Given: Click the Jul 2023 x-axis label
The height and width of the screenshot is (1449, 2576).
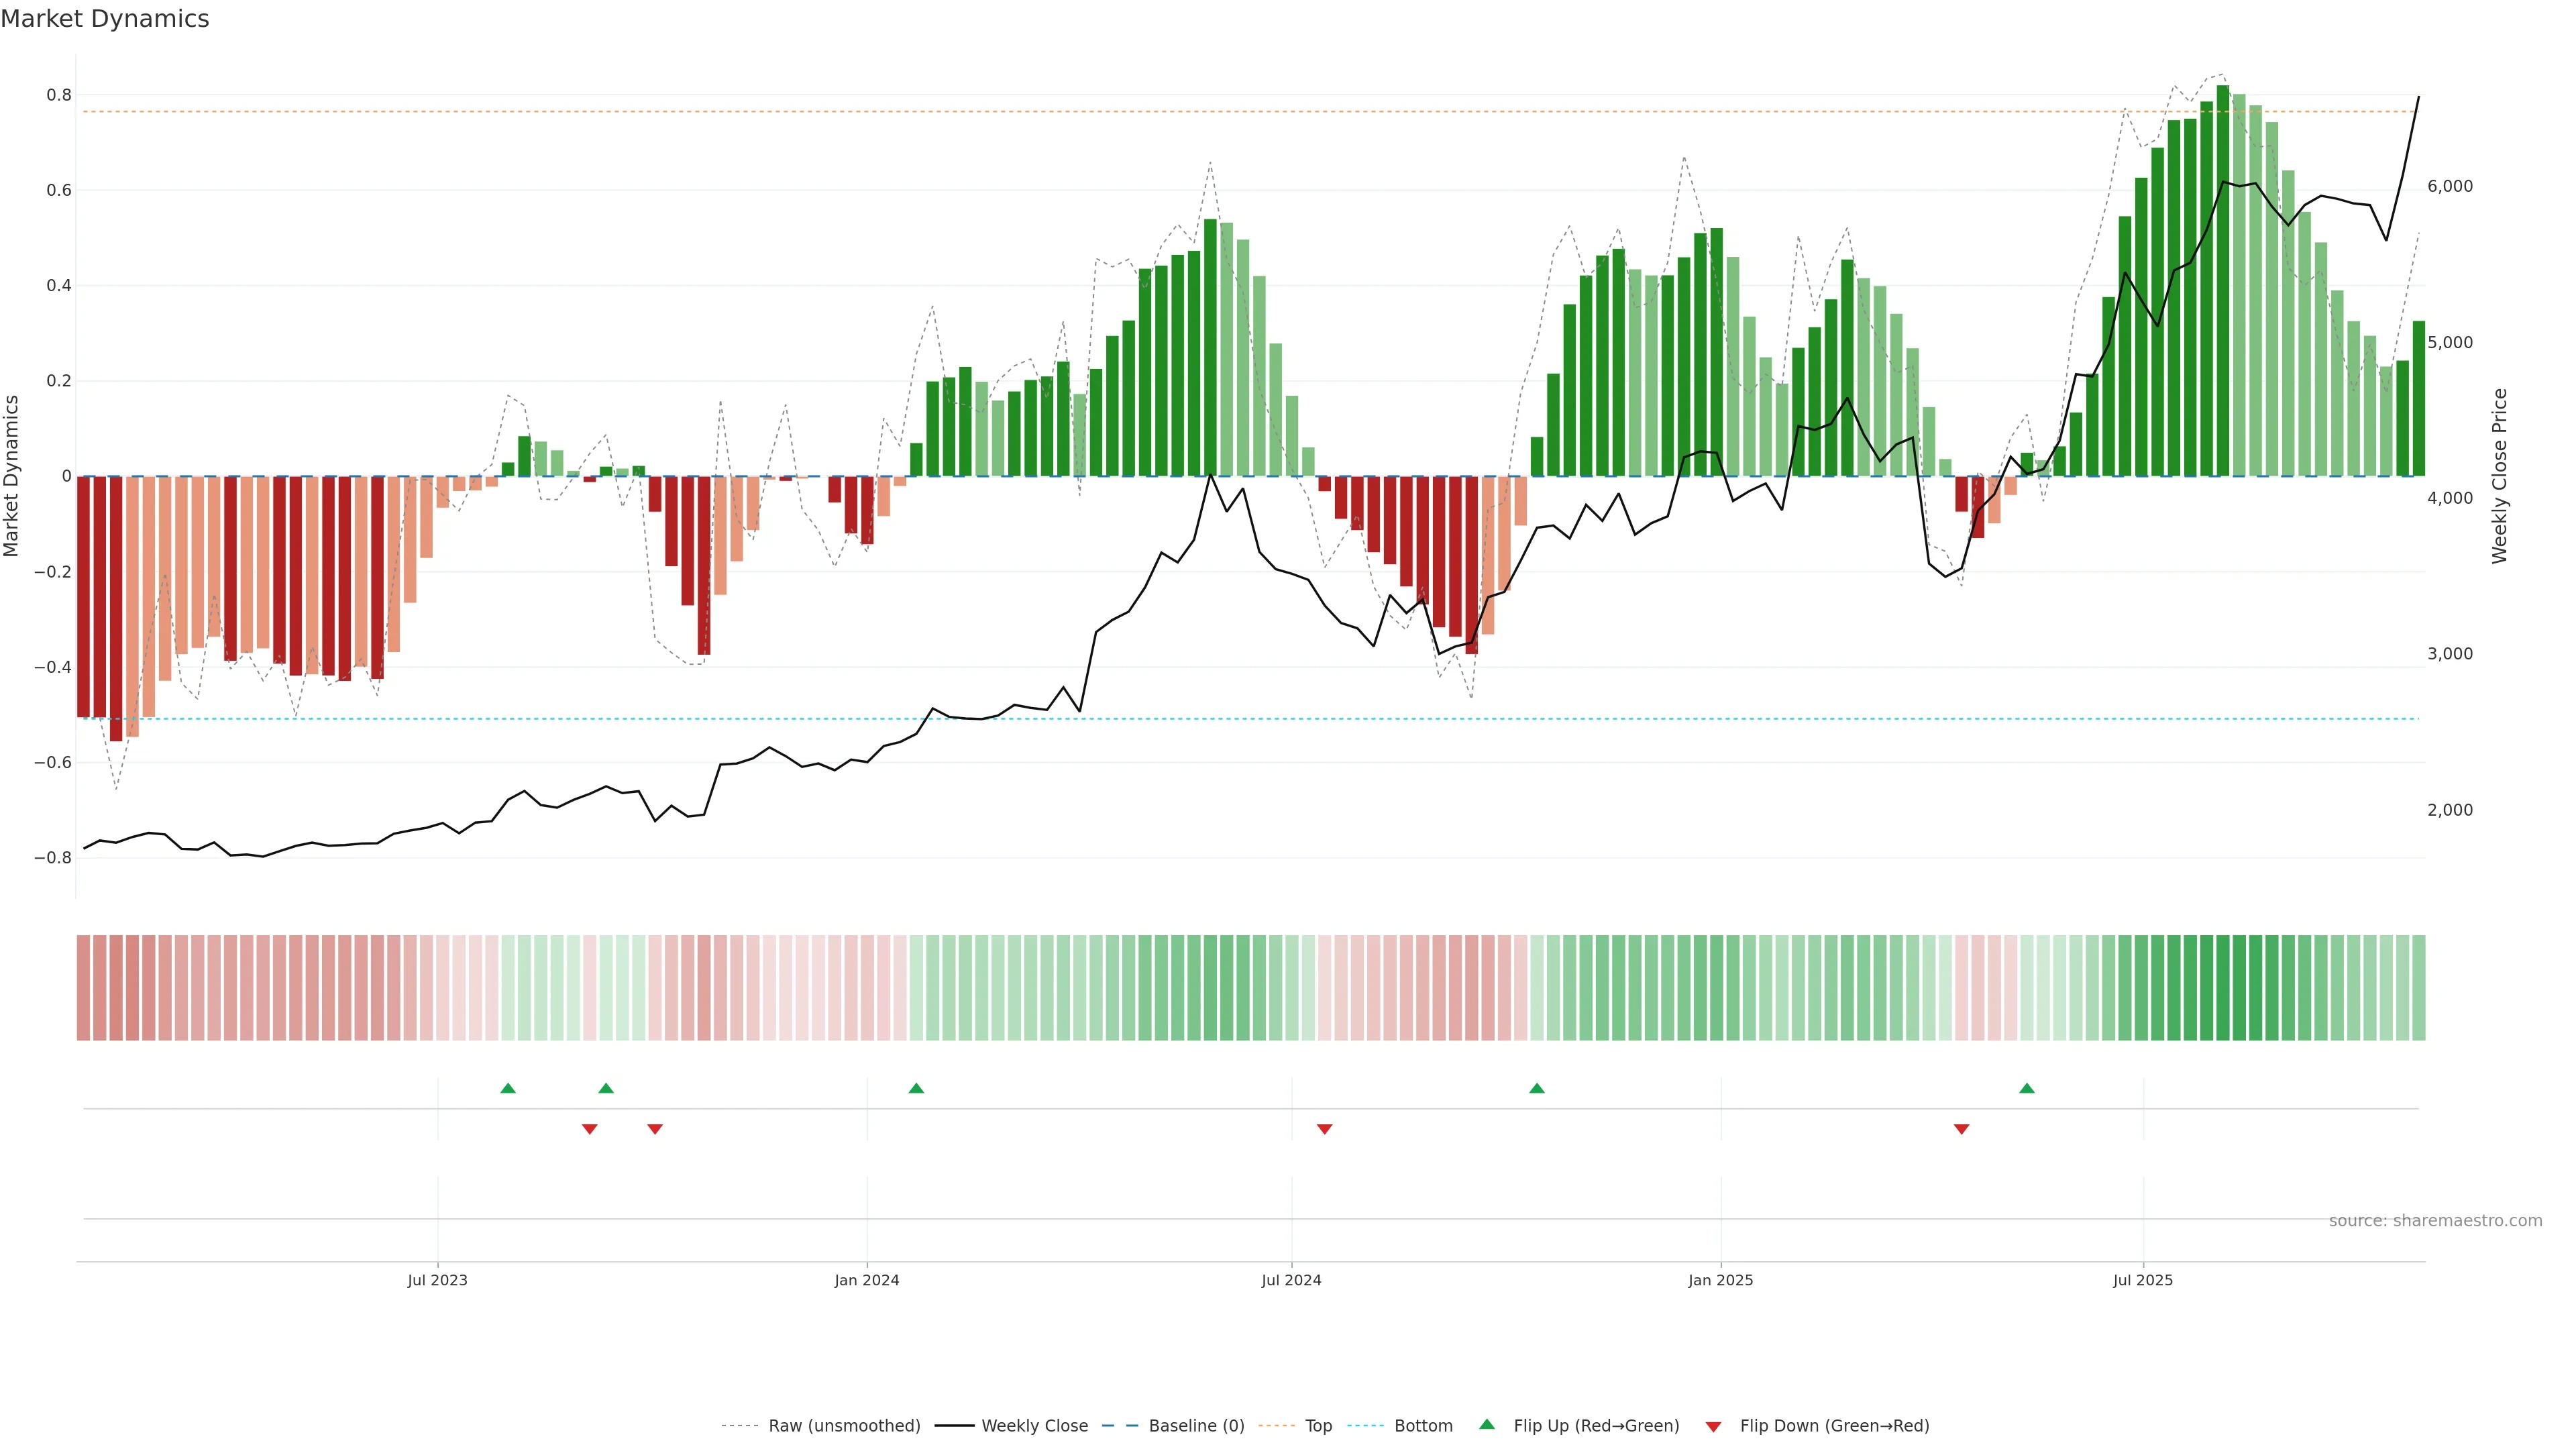Looking at the screenshot, I should pyautogui.click(x=437, y=1280).
